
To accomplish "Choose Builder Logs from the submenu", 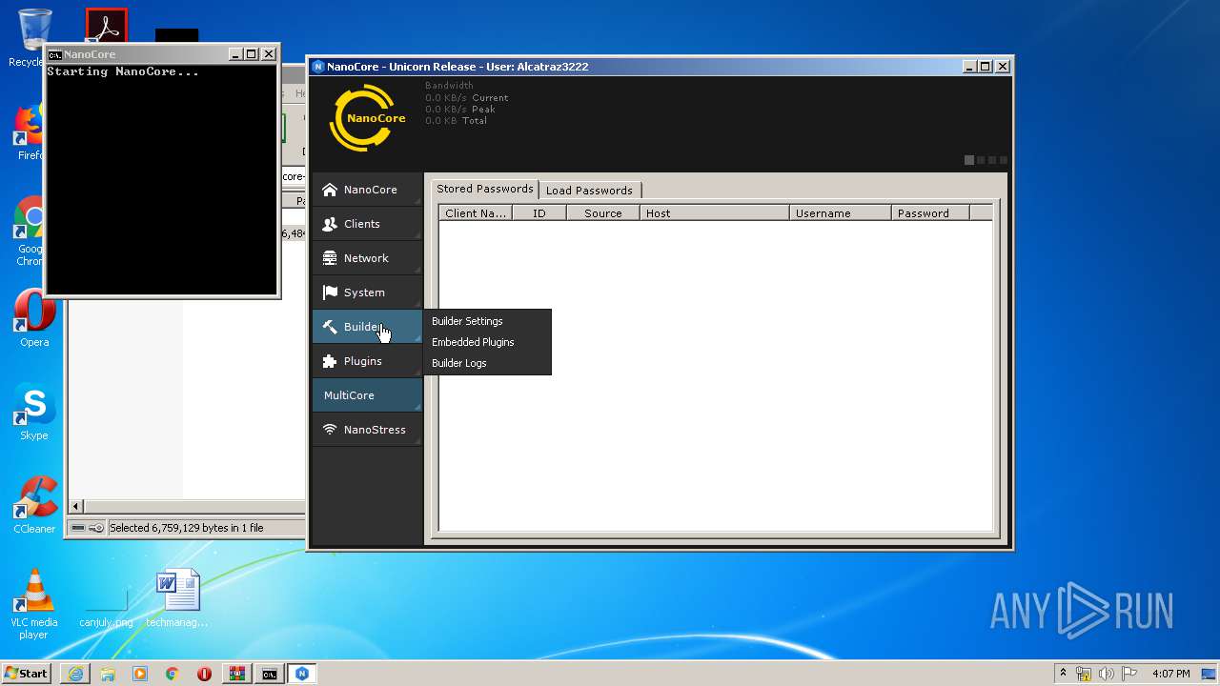I will (x=459, y=363).
